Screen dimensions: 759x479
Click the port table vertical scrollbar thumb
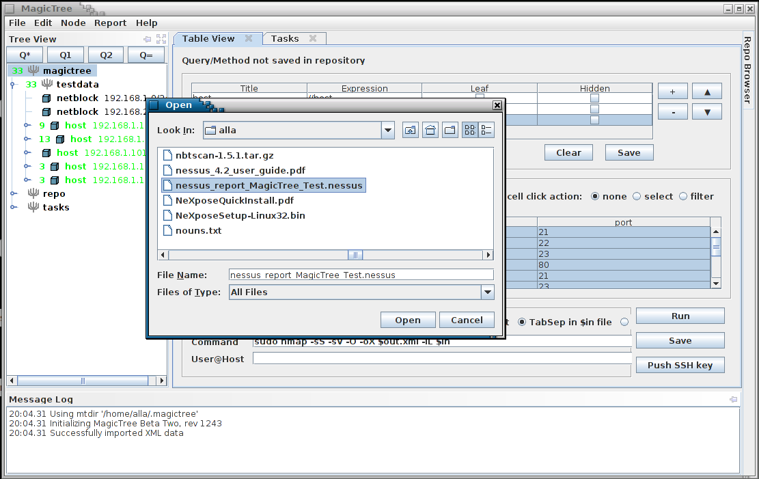tap(717, 247)
